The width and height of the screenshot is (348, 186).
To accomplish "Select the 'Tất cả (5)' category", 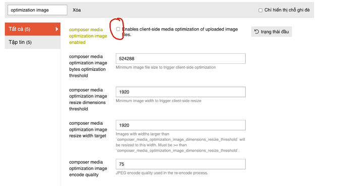I will pos(33,29).
